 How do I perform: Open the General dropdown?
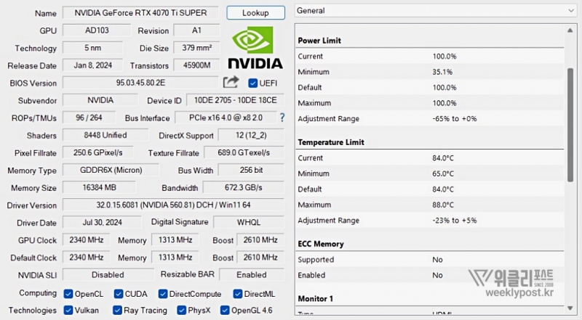(436, 11)
